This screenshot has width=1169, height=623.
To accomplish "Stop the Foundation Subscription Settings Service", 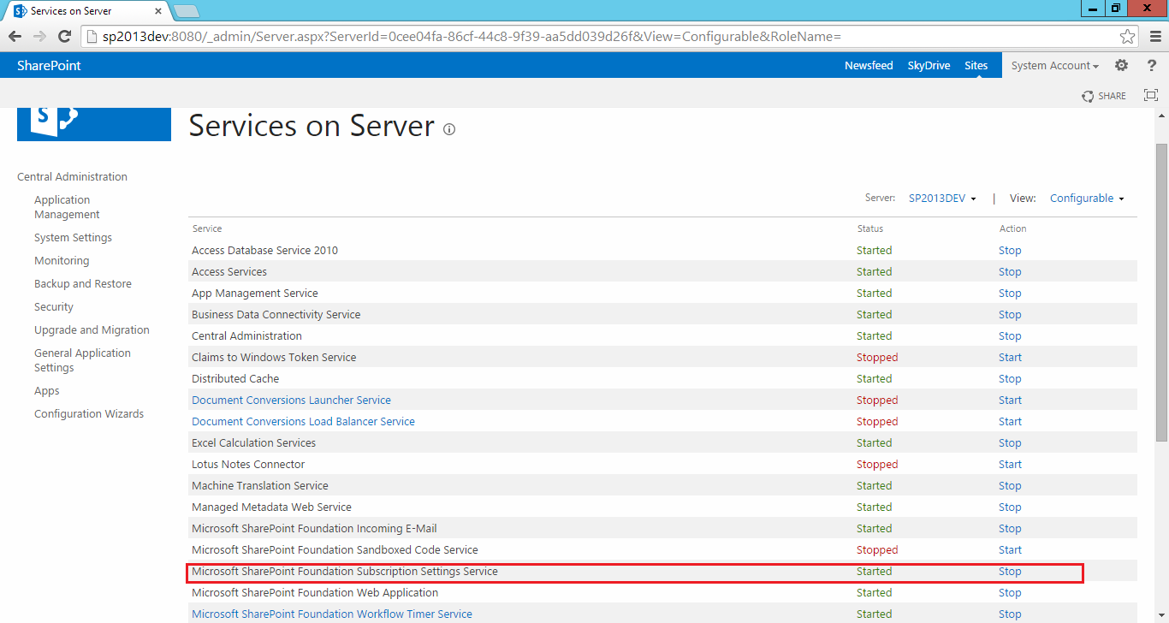I will click(1010, 572).
